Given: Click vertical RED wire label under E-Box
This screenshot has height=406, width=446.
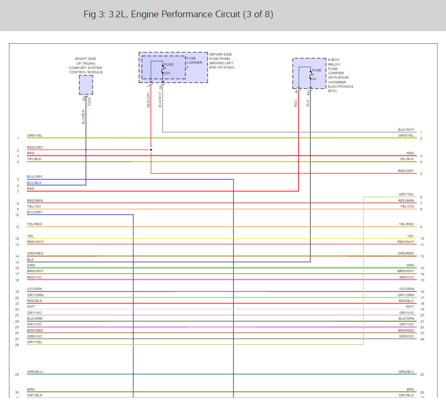Looking at the screenshot, I should [x=296, y=103].
